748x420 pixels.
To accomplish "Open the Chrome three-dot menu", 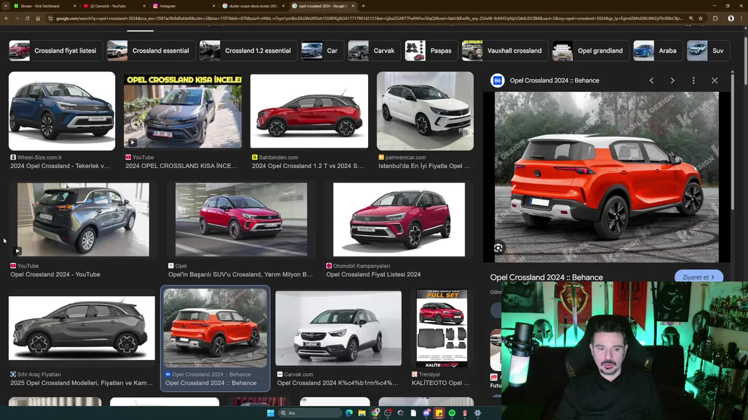I will (x=742, y=18).
